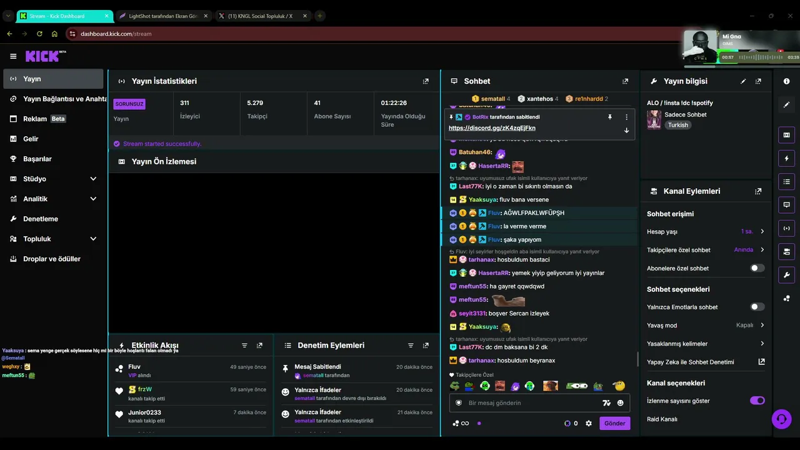Pop out the Denetim Eylemleri panel
The image size is (800, 450).
[426, 345]
